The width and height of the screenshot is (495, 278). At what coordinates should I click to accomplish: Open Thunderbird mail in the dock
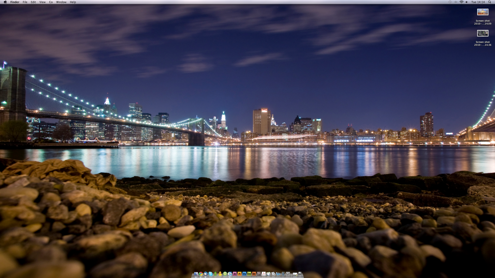click(x=205, y=274)
